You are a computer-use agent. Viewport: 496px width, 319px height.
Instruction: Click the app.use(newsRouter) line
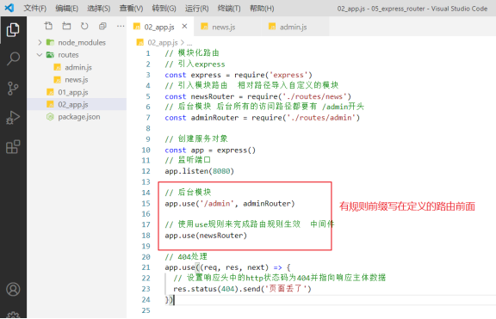click(206, 236)
